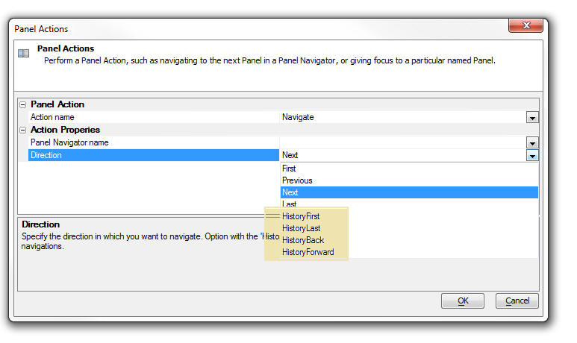Click the Panel Action section heading
577x343 pixels.
click(57, 104)
